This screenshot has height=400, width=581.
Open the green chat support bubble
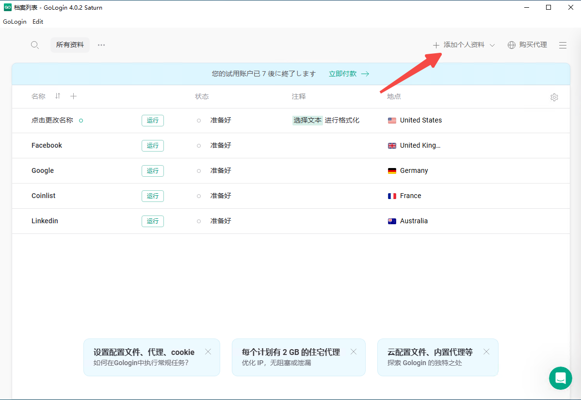tap(560, 378)
